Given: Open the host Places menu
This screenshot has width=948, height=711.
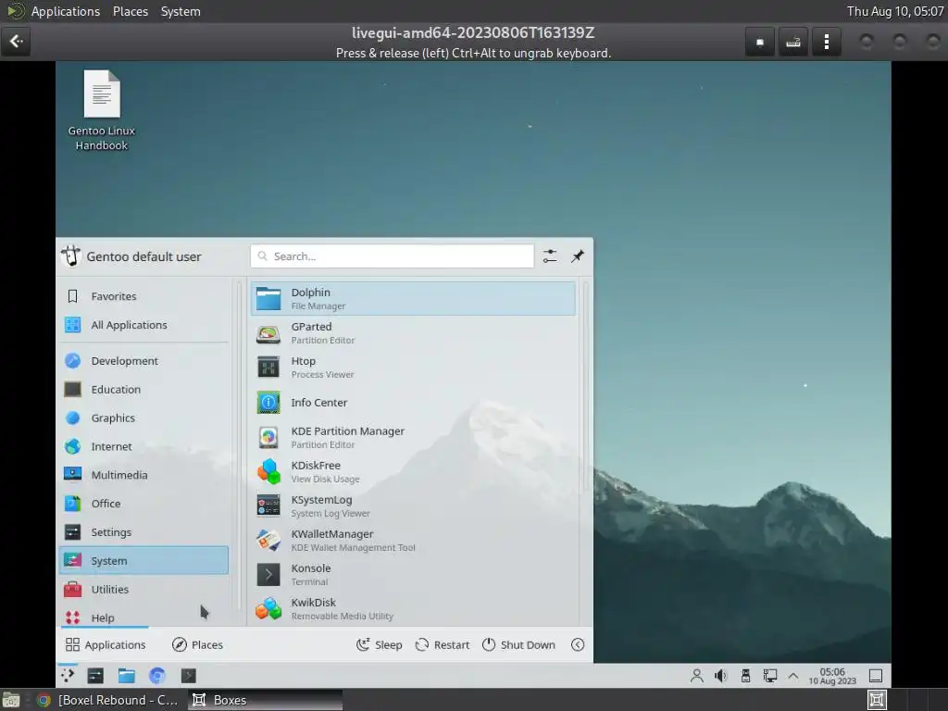Looking at the screenshot, I should click(131, 11).
